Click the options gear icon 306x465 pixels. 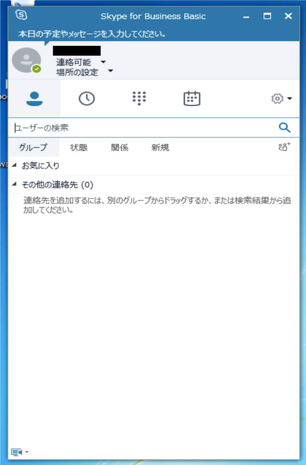point(277,99)
